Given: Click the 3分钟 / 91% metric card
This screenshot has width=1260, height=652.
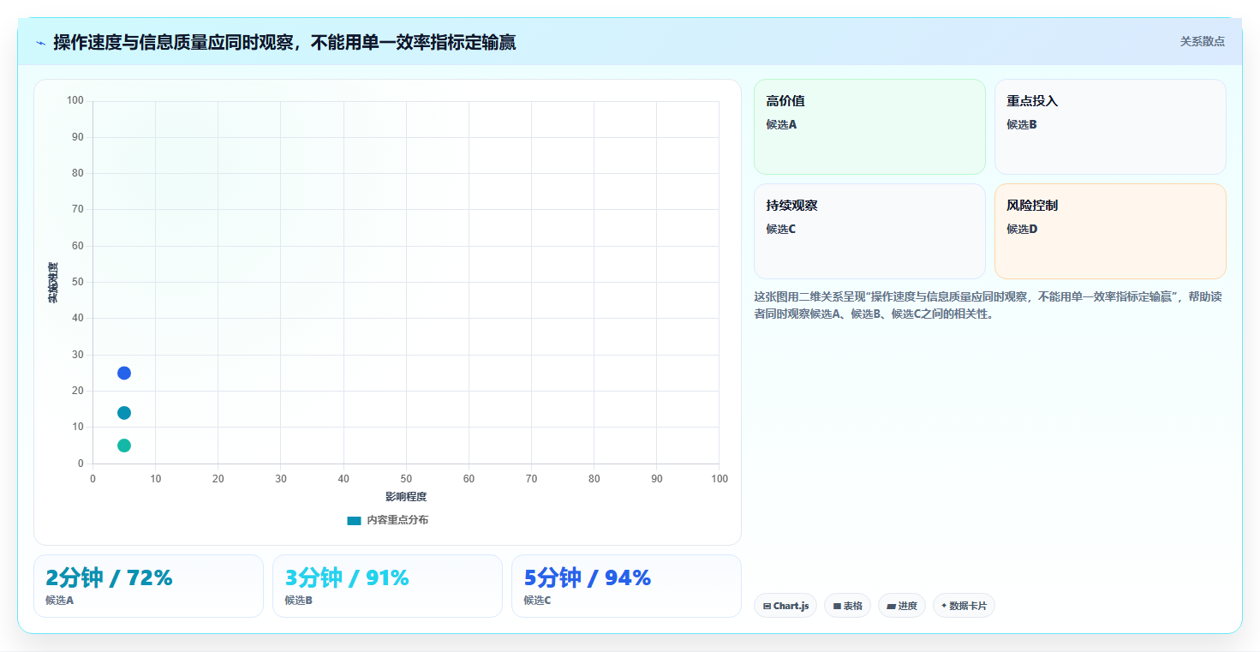Looking at the screenshot, I should (x=387, y=586).
